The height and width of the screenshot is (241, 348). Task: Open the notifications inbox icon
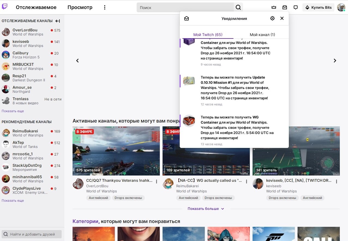click(x=285, y=7)
